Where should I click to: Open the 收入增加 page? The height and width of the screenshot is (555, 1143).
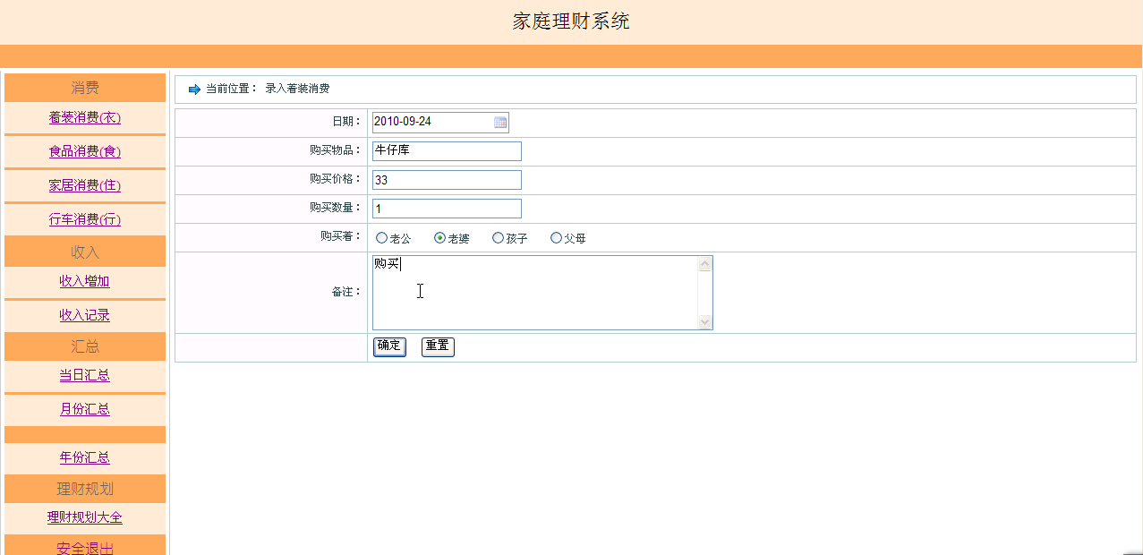(85, 281)
